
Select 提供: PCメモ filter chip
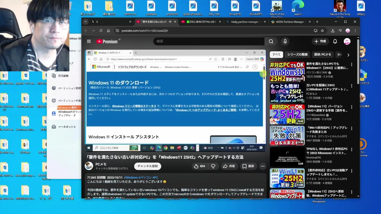[x=323, y=54]
